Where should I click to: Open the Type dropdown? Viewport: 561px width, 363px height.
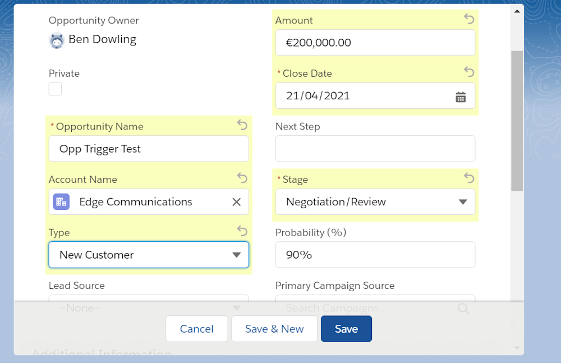tap(237, 255)
